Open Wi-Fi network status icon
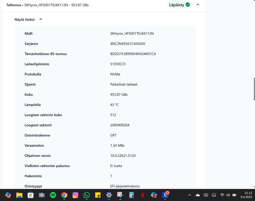255x201 pixels. (x=222, y=195)
